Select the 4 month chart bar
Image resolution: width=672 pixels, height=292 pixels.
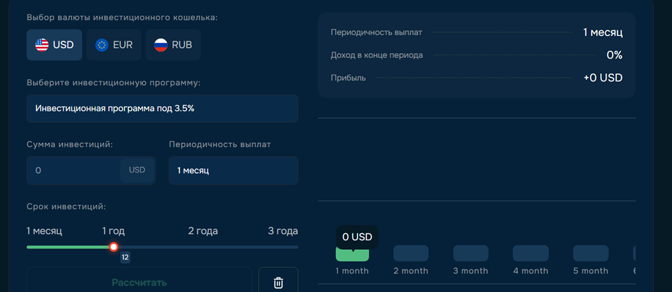click(531, 253)
